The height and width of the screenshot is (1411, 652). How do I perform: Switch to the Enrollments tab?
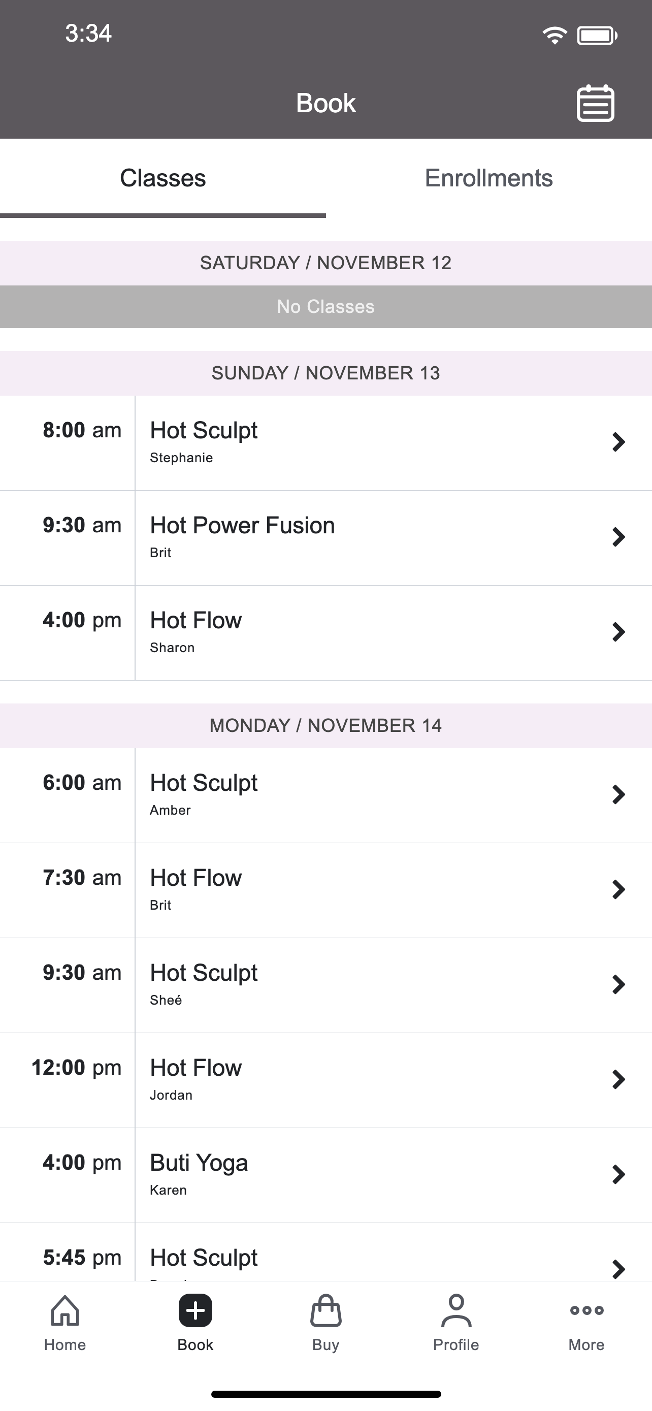[x=489, y=179]
